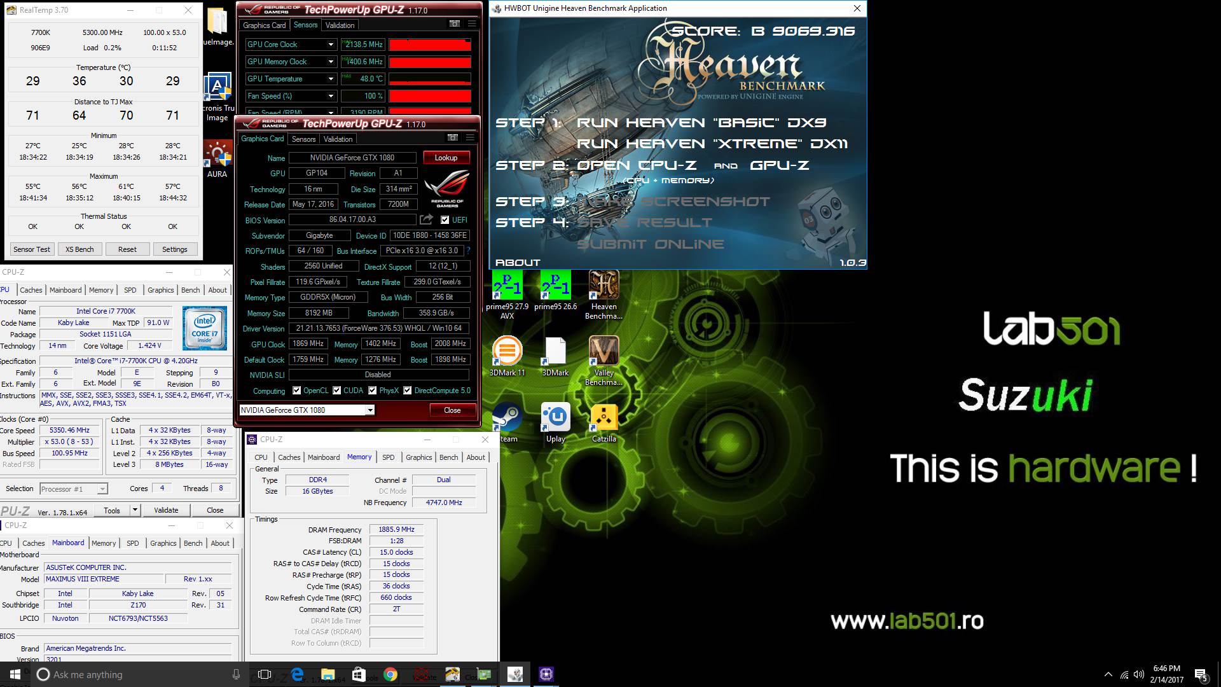The height and width of the screenshot is (687, 1221).
Task: Click the Cortana microphone icon
Action: (x=236, y=674)
